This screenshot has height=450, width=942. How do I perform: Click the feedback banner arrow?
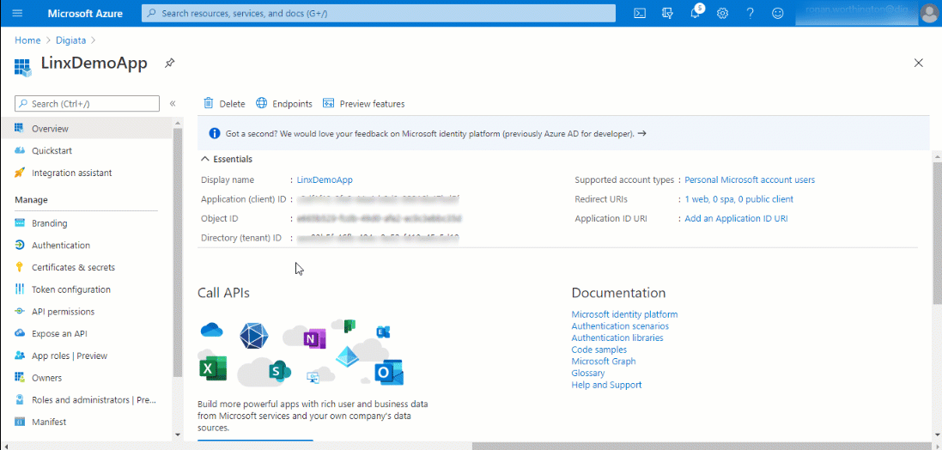[x=641, y=133]
